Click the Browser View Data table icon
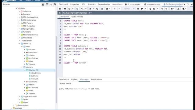This screenshot has width=195, height=110. pyautogui.click(x=47, y=4)
